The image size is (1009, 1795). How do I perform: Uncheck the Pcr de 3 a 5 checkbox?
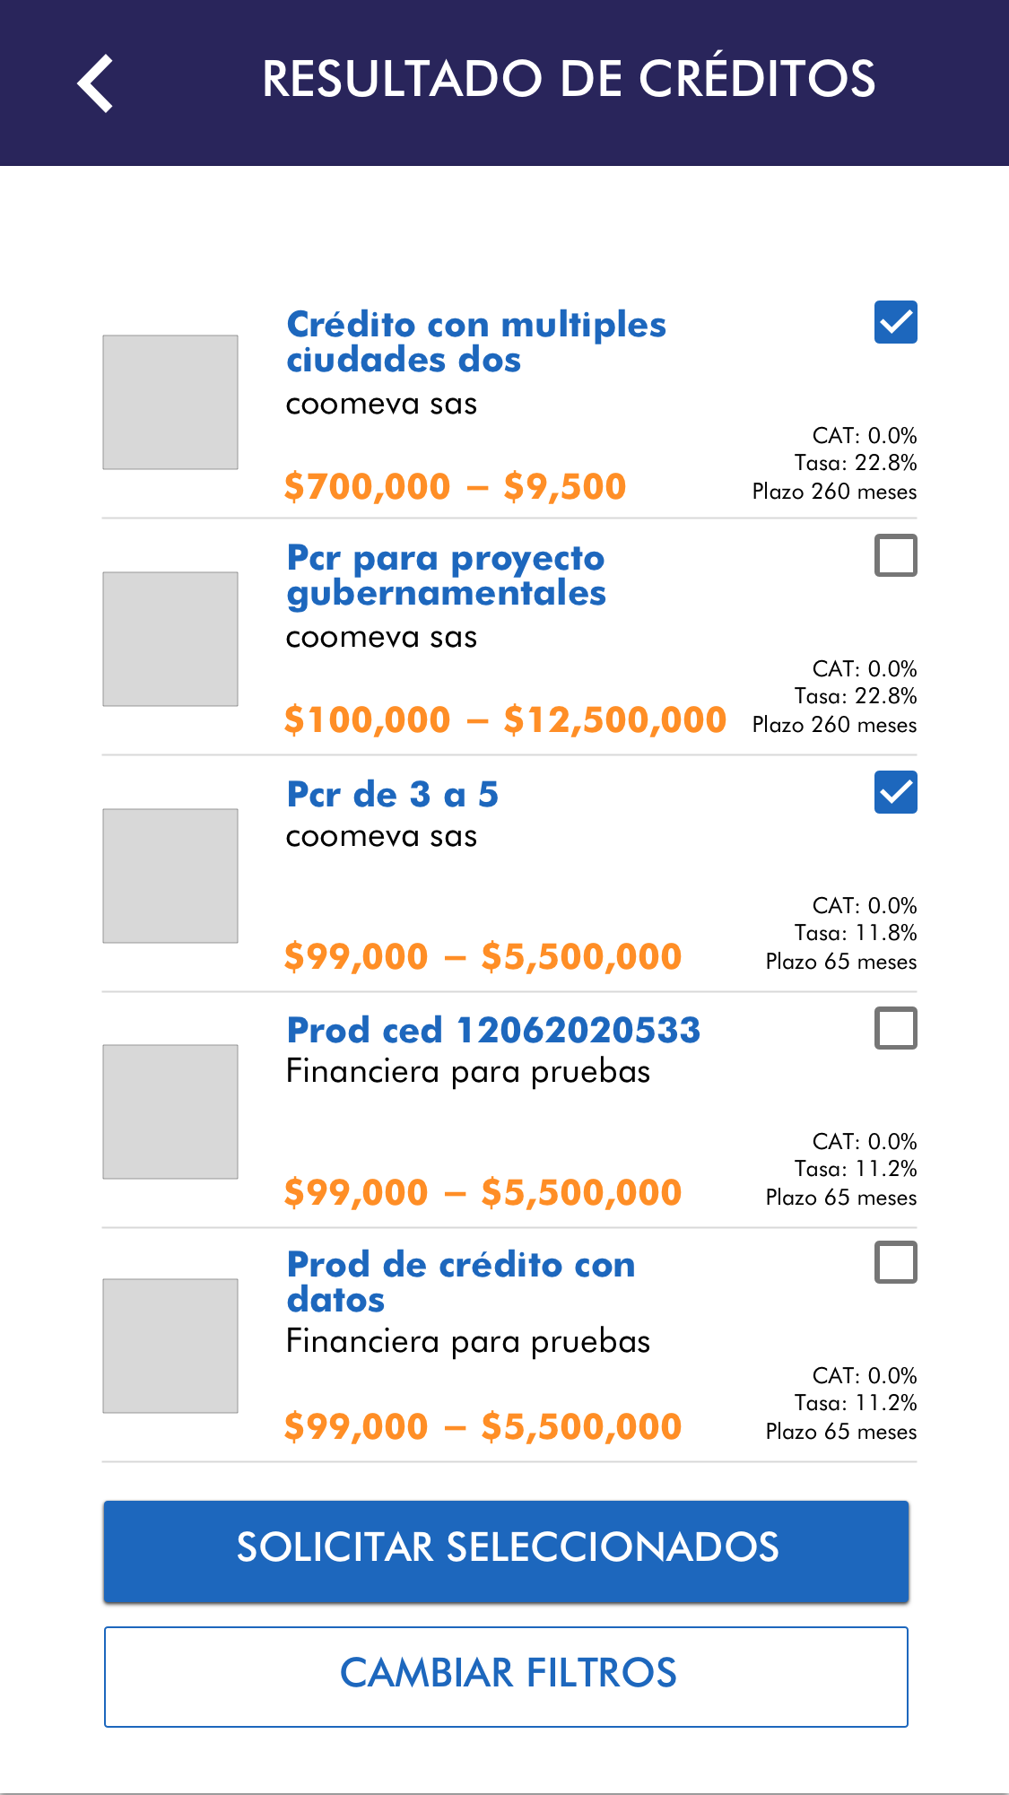pos(895,792)
